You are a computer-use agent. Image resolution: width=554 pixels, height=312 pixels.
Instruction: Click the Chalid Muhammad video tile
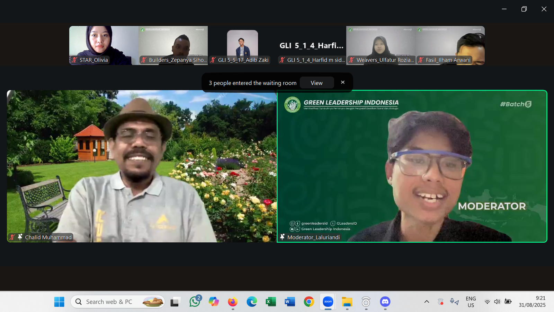[x=142, y=166]
